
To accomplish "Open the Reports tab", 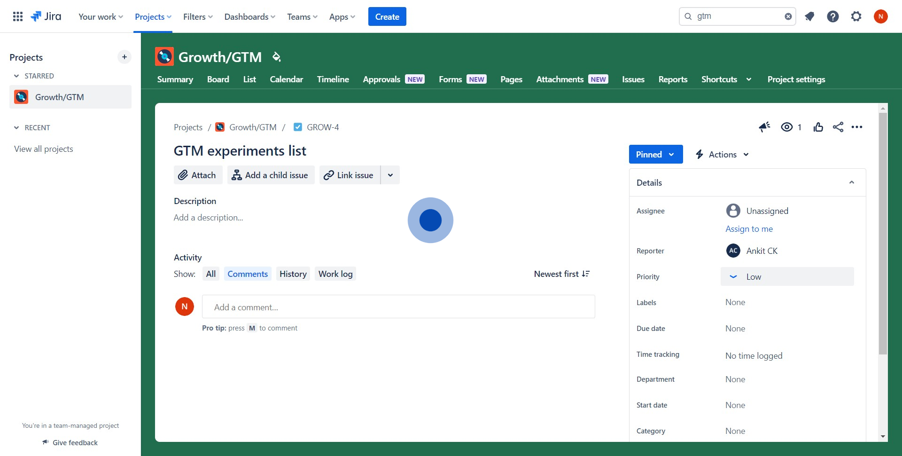I will point(673,79).
